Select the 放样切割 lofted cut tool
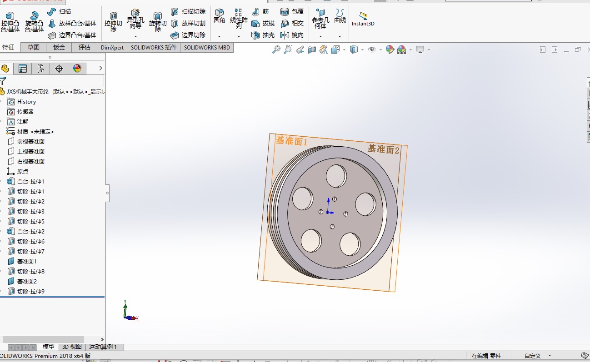The image size is (590, 362). [188, 23]
